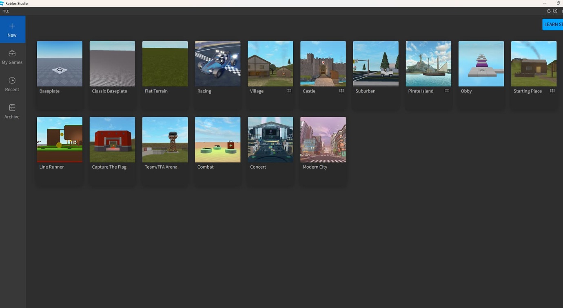Screen dimensions: 563x308
Task: Open the FILE menu
Action: click(x=6, y=11)
